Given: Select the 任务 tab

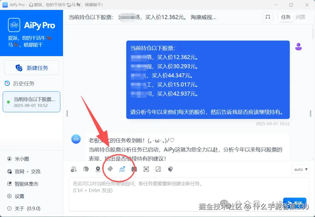Looking at the screenshot, I should point(286,17).
